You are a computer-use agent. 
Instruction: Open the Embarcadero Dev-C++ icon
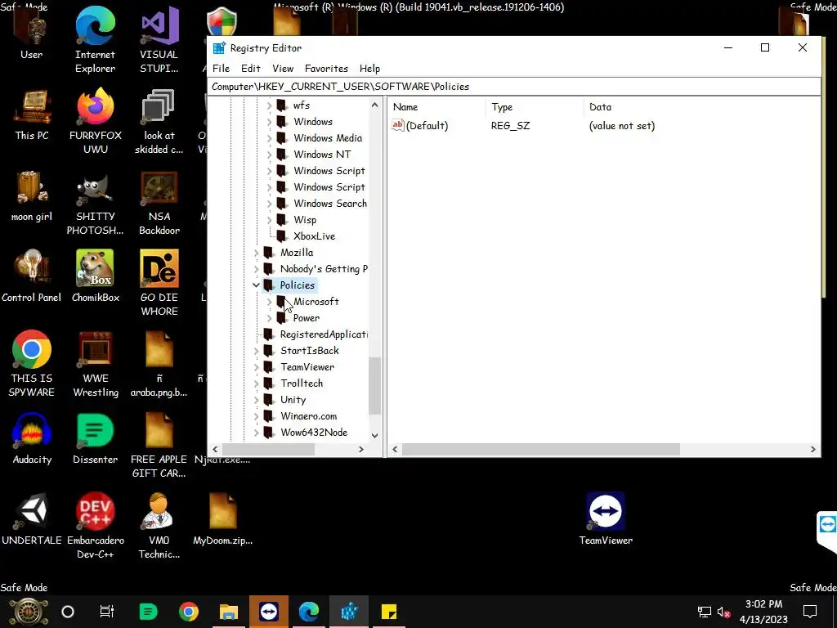(x=95, y=526)
